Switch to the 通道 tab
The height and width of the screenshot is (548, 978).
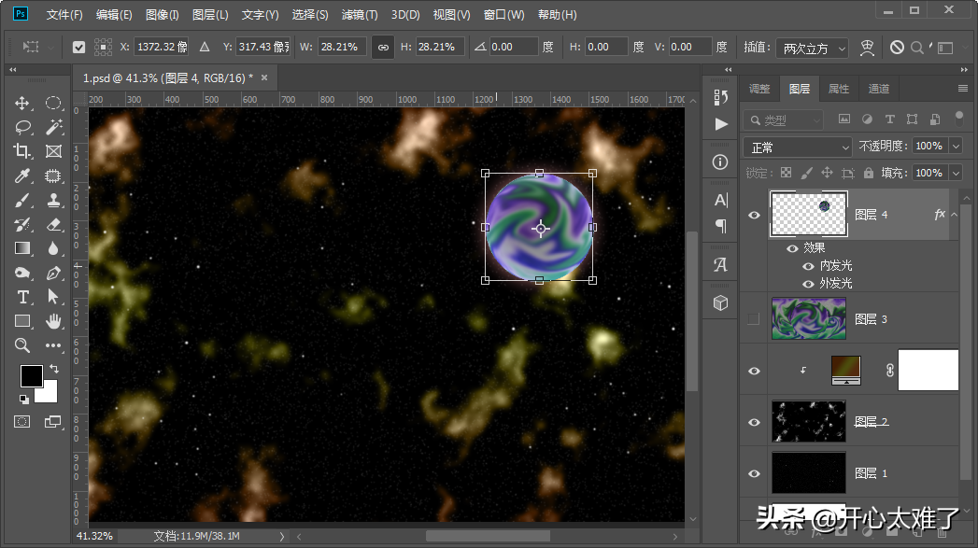[878, 89]
